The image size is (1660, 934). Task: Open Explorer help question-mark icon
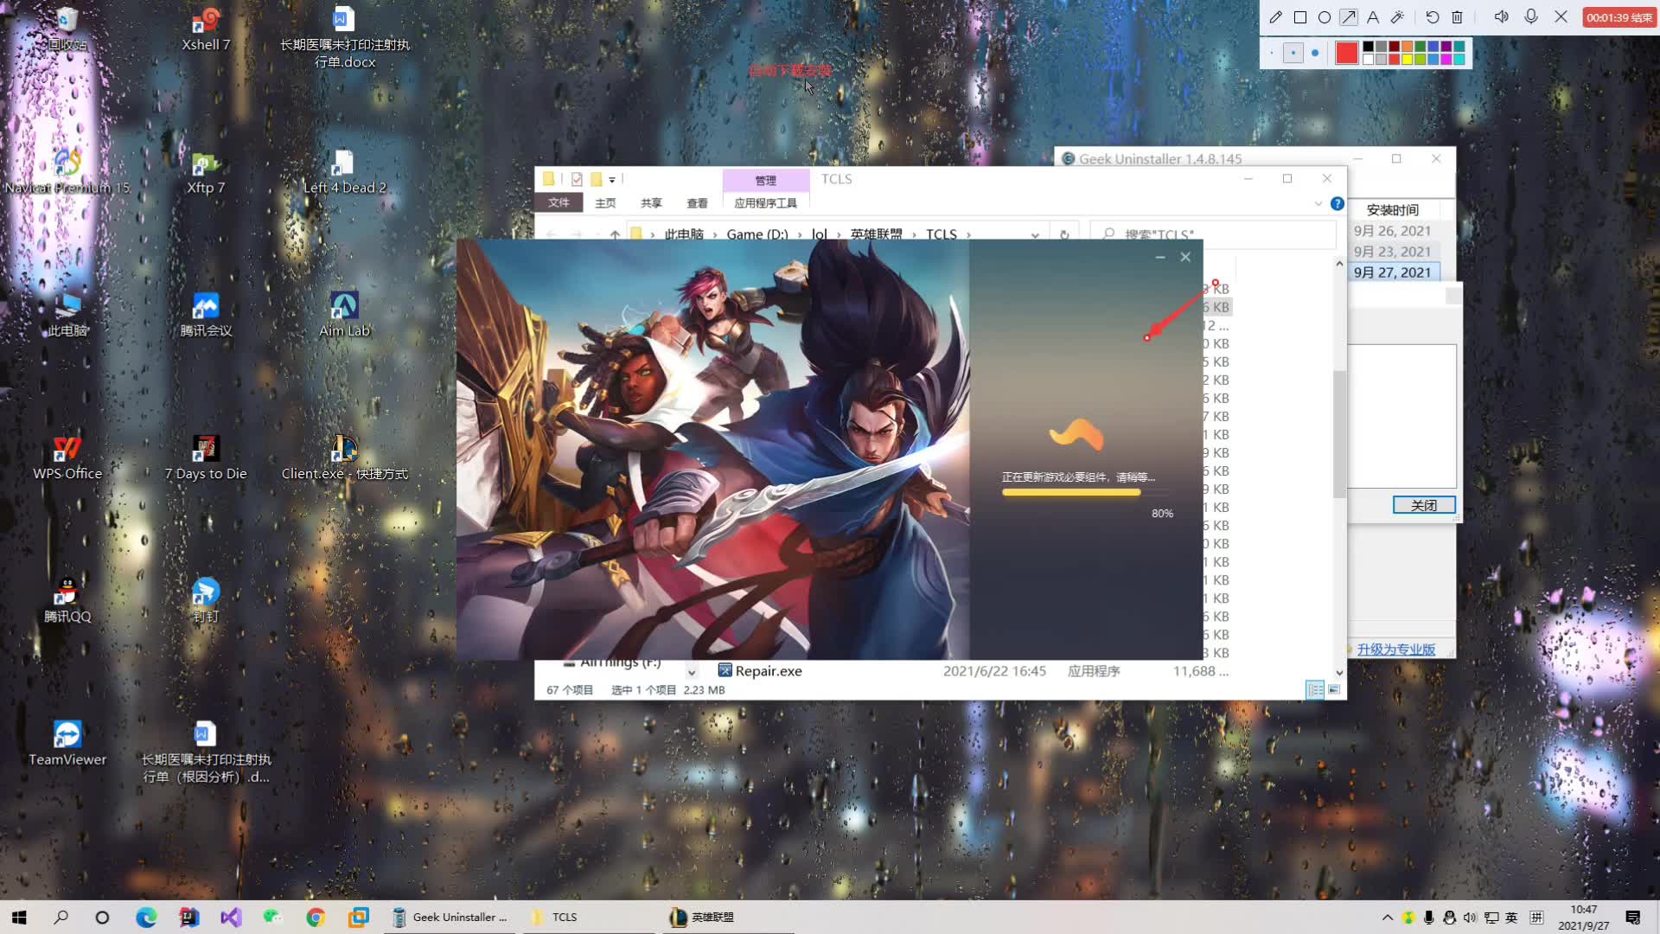click(x=1337, y=203)
